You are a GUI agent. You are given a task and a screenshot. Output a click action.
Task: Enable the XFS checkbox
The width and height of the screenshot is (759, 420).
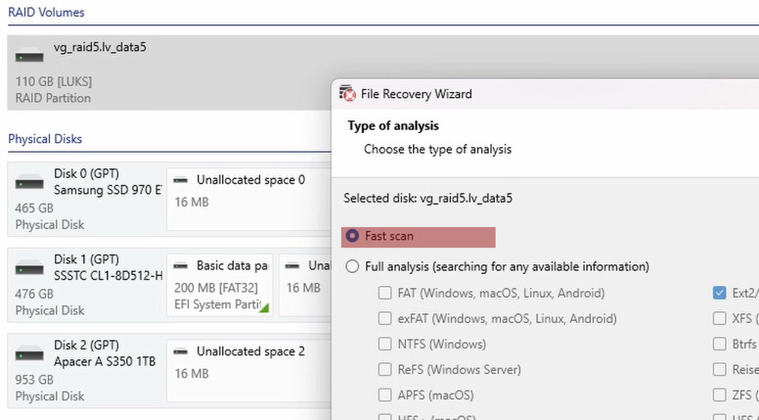pos(719,319)
